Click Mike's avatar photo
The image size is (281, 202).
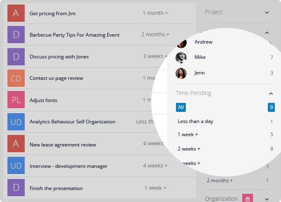pyautogui.click(x=181, y=58)
